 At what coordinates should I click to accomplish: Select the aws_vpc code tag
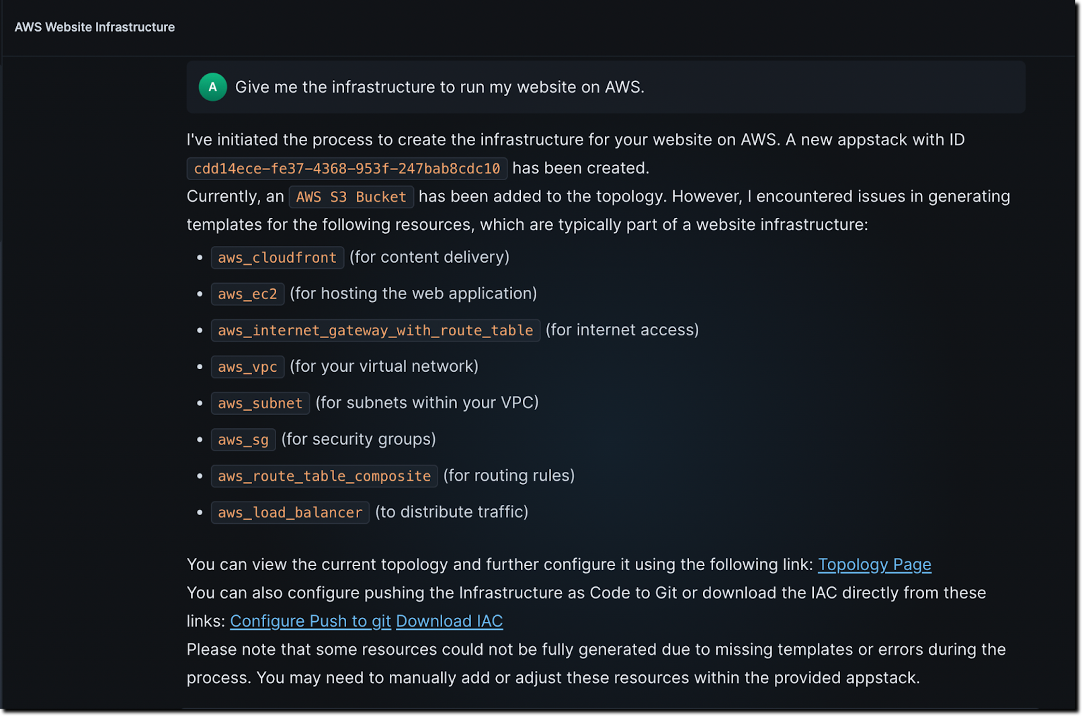click(x=248, y=366)
